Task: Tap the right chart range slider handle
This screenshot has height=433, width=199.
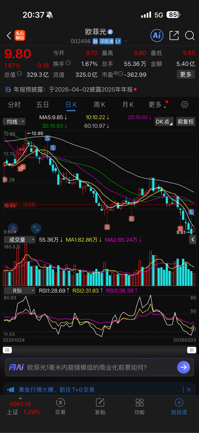Action: (x=191, y=350)
